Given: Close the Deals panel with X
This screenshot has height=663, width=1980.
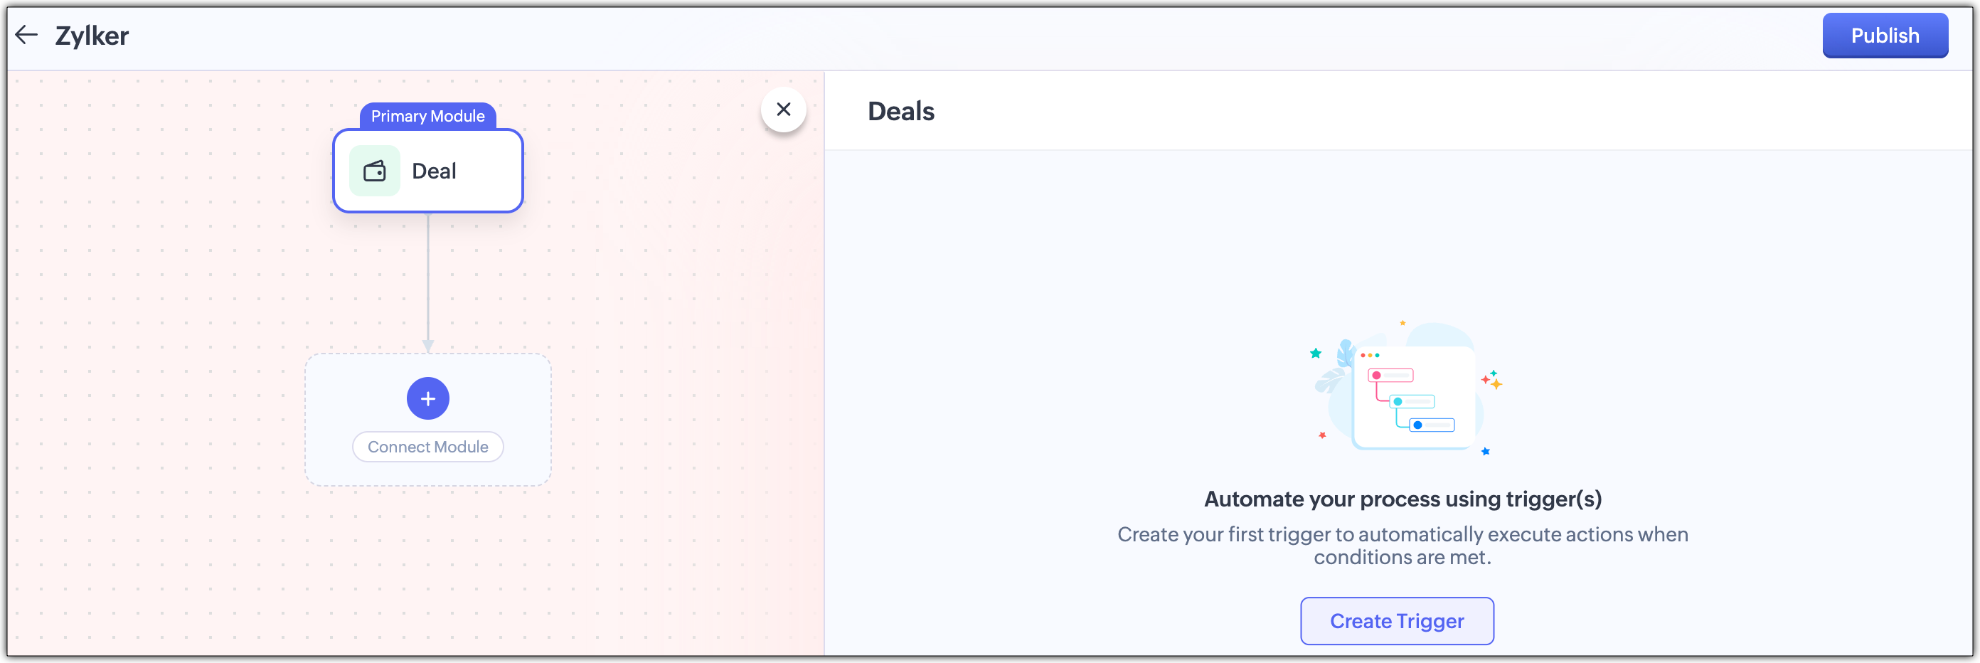Looking at the screenshot, I should coord(783,110).
